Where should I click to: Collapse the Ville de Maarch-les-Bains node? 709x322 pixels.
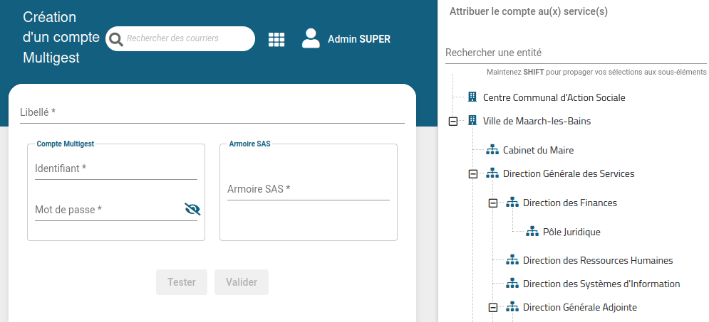tap(452, 122)
